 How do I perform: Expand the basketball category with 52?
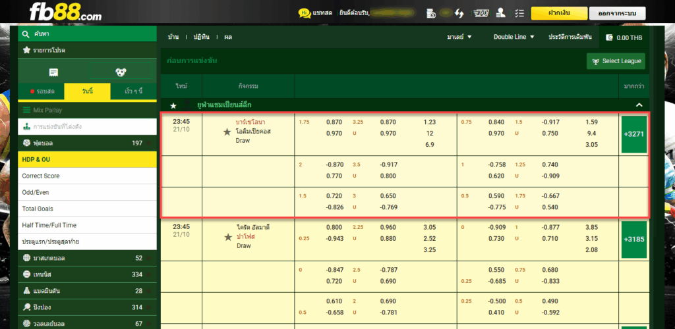tap(88, 258)
